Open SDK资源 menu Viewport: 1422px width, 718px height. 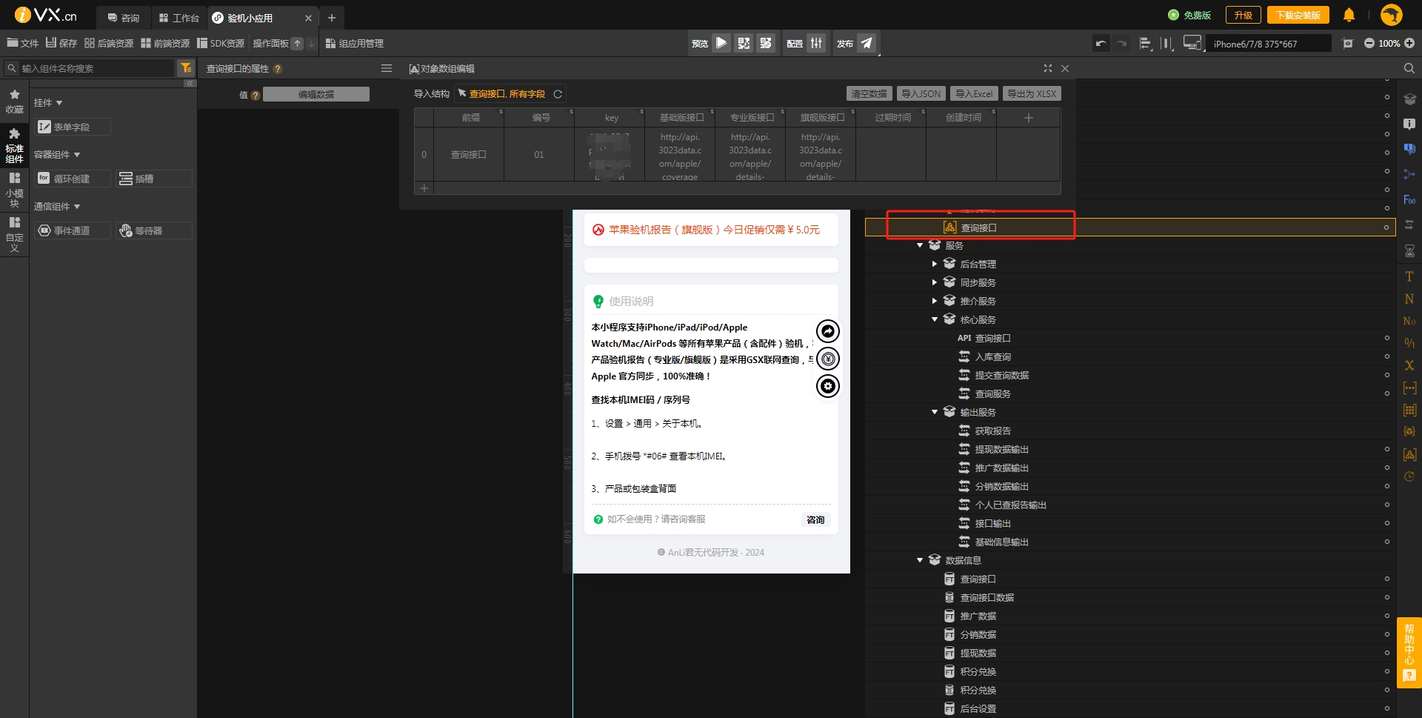pos(221,44)
